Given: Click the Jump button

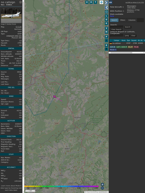Looking at the screenshot, I should [127, 36].
